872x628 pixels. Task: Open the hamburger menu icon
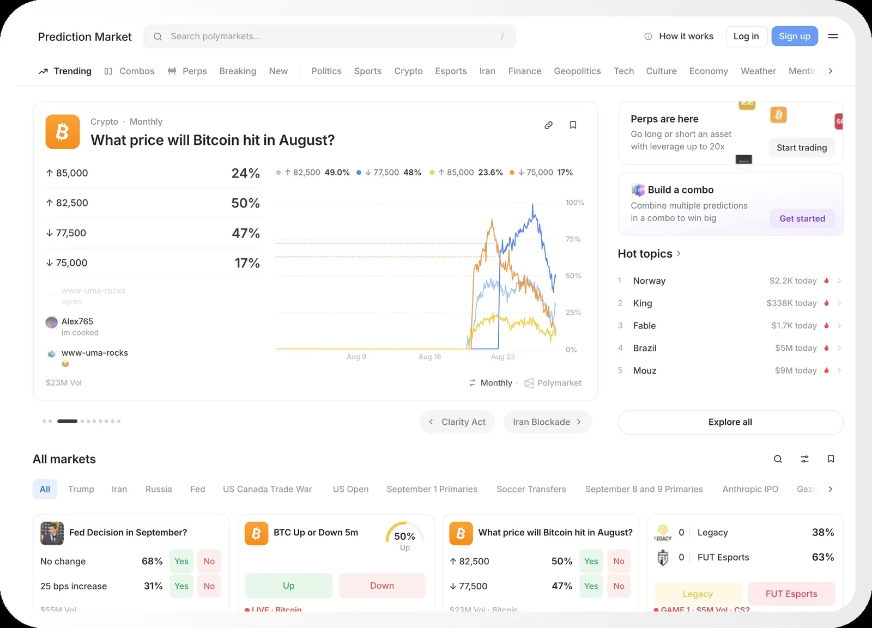[833, 36]
